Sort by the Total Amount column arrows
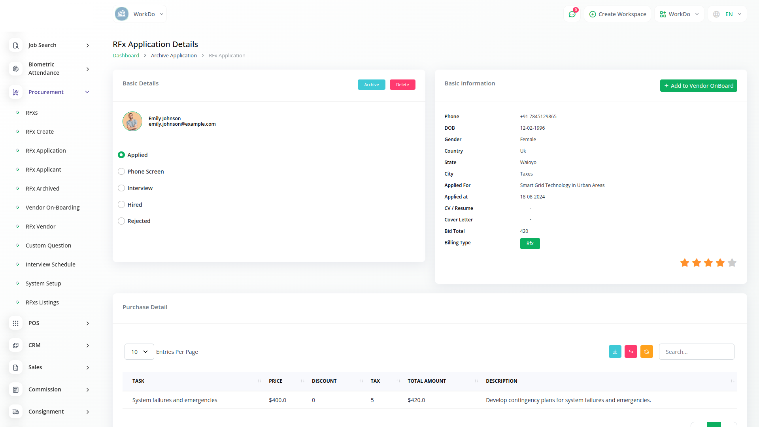This screenshot has width=759, height=427. click(x=477, y=381)
